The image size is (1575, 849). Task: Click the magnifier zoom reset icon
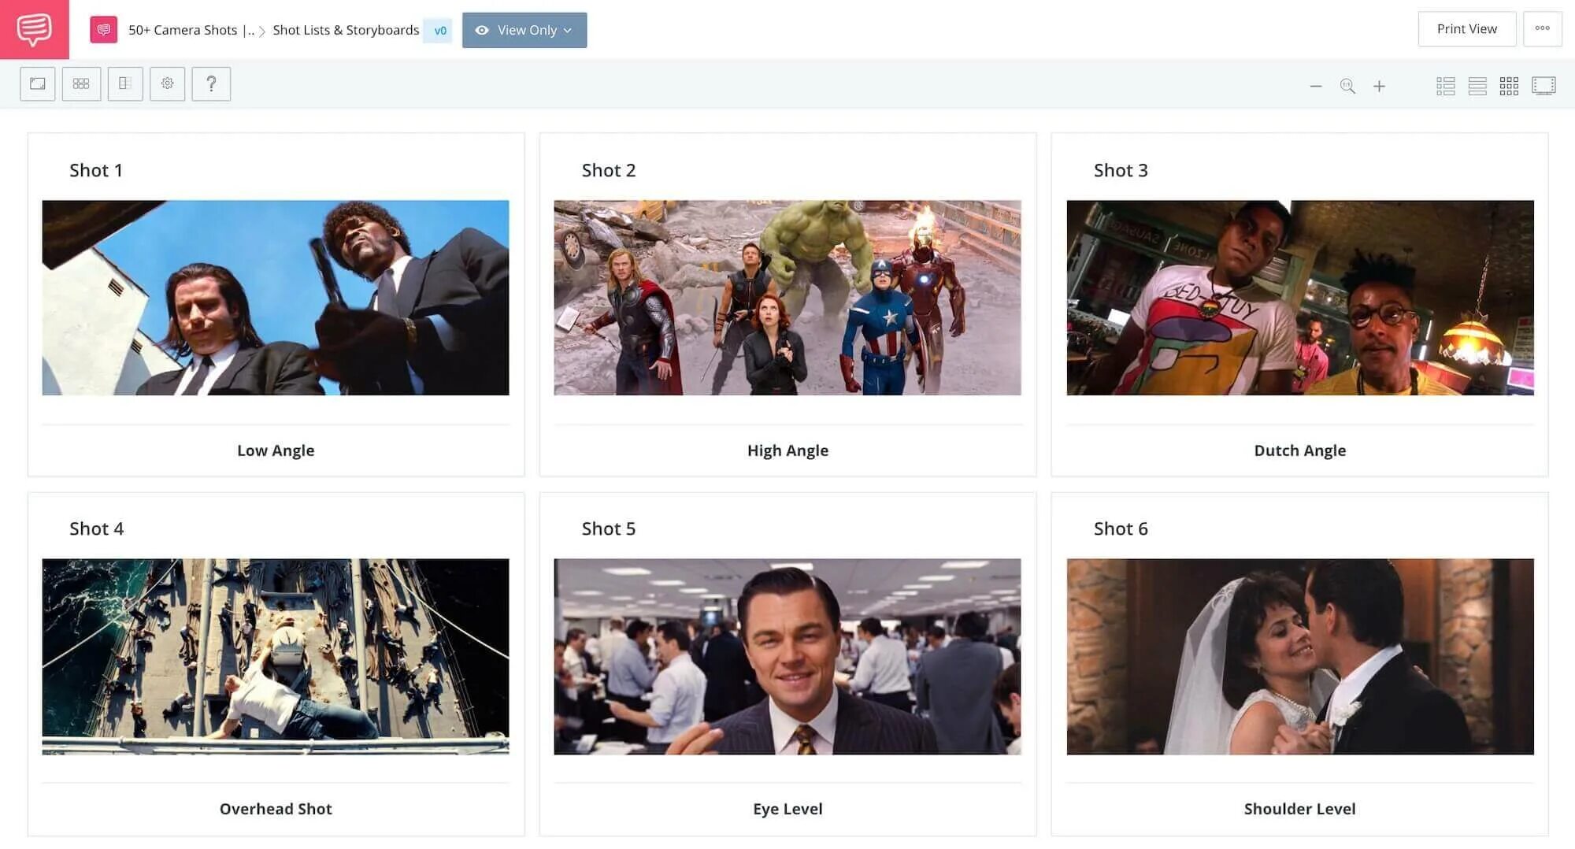[1347, 86]
